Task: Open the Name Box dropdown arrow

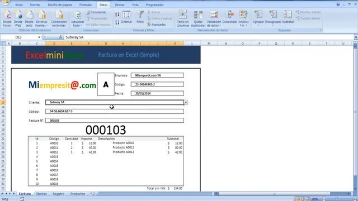Action: click(x=39, y=37)
